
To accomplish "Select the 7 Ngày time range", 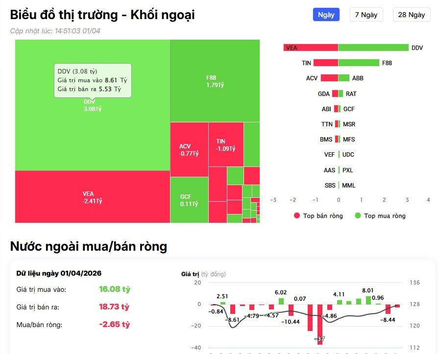I will (366, 15).
